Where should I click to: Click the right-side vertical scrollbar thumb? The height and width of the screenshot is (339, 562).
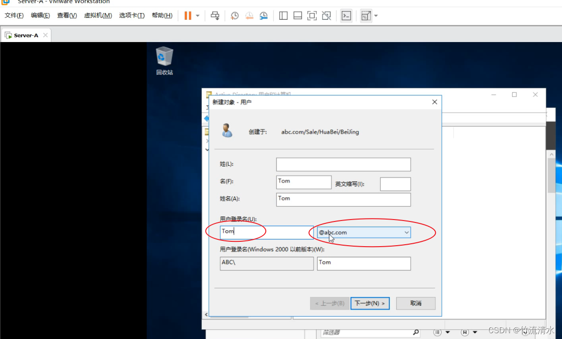pos(551,176)
